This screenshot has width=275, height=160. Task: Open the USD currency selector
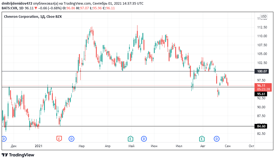point(264,16)
